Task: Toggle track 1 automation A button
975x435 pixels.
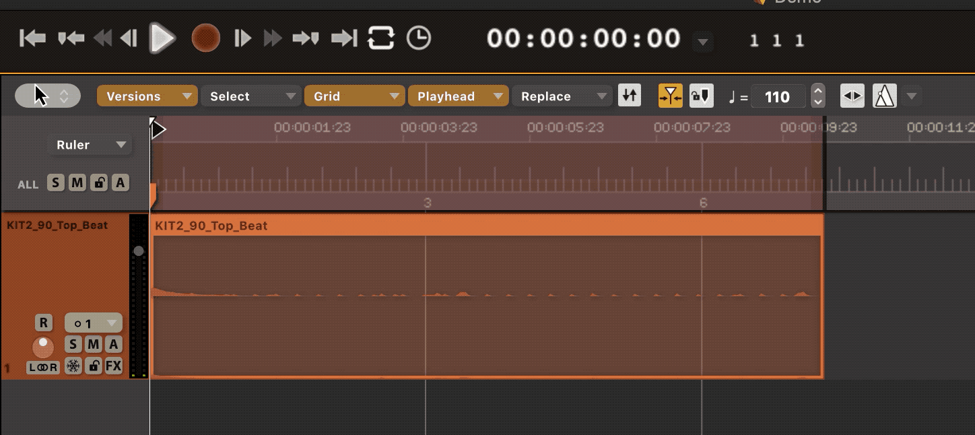Action: tap(114, 345)
